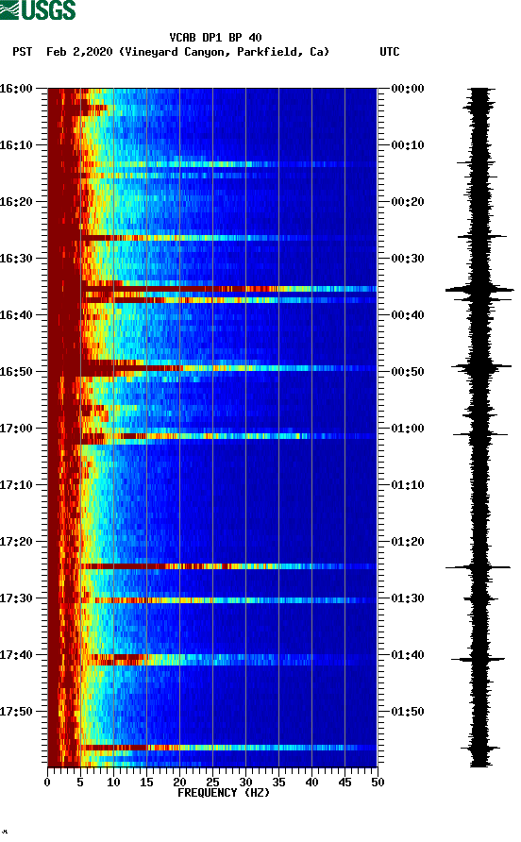Screen dimensions: 521x842
Task: Click the 17:50 PST time label
Action: (16, 712)
